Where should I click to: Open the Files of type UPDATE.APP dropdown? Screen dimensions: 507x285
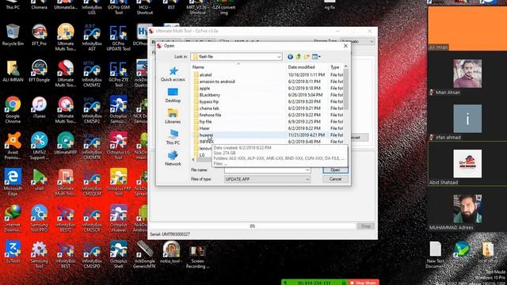point(268,180)
